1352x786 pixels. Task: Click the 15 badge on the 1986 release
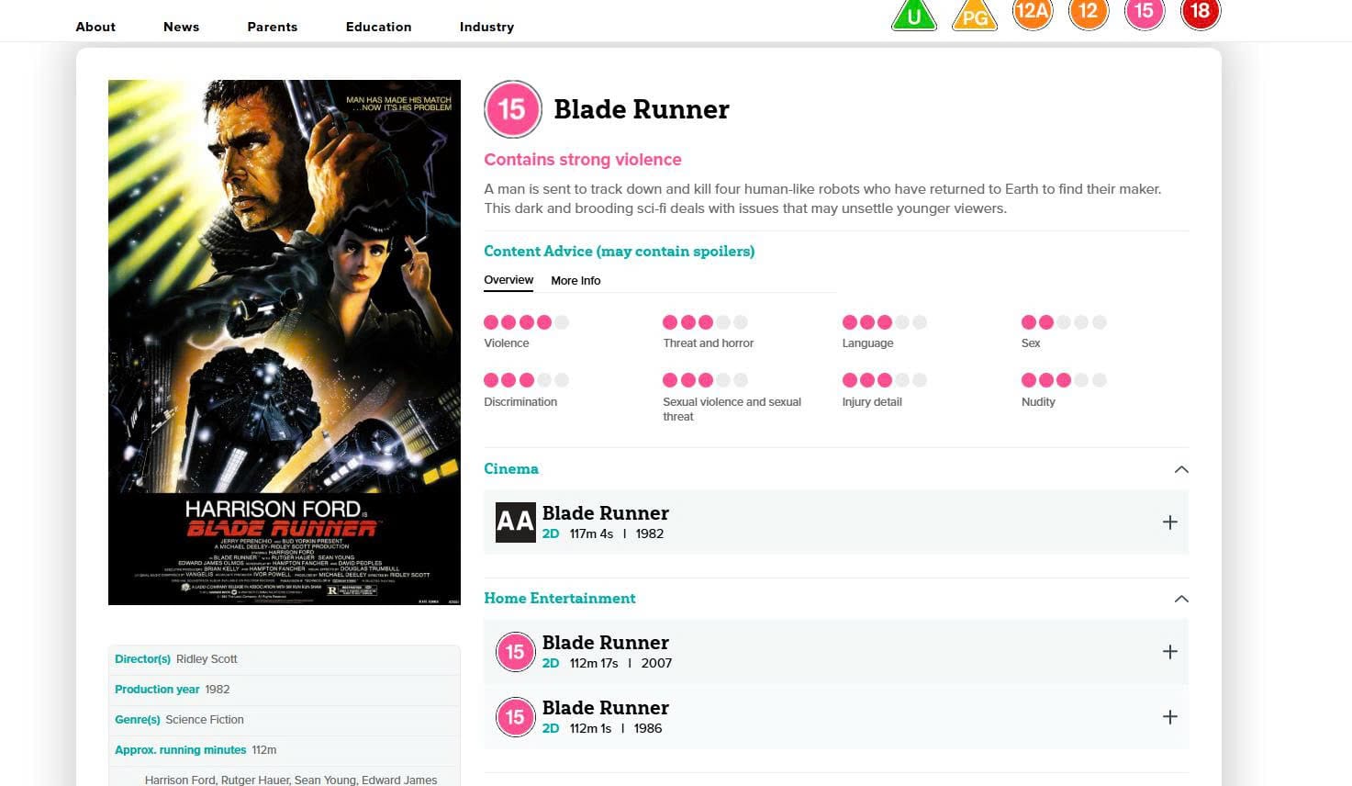click(x=515, y=717)
